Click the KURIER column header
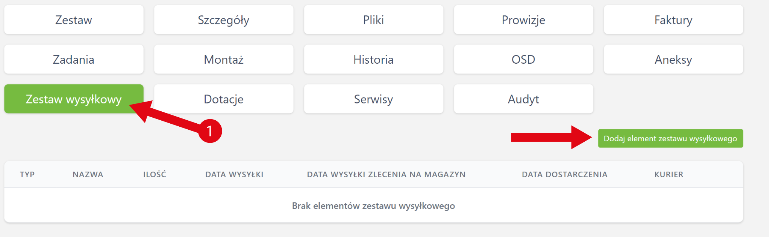 [669, 175]
